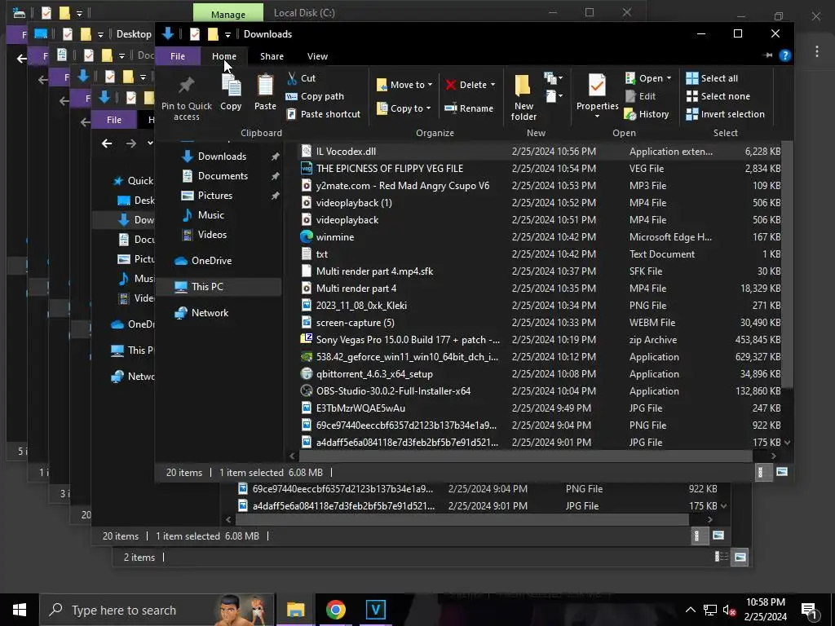Click Invert selection

(725, 114)
